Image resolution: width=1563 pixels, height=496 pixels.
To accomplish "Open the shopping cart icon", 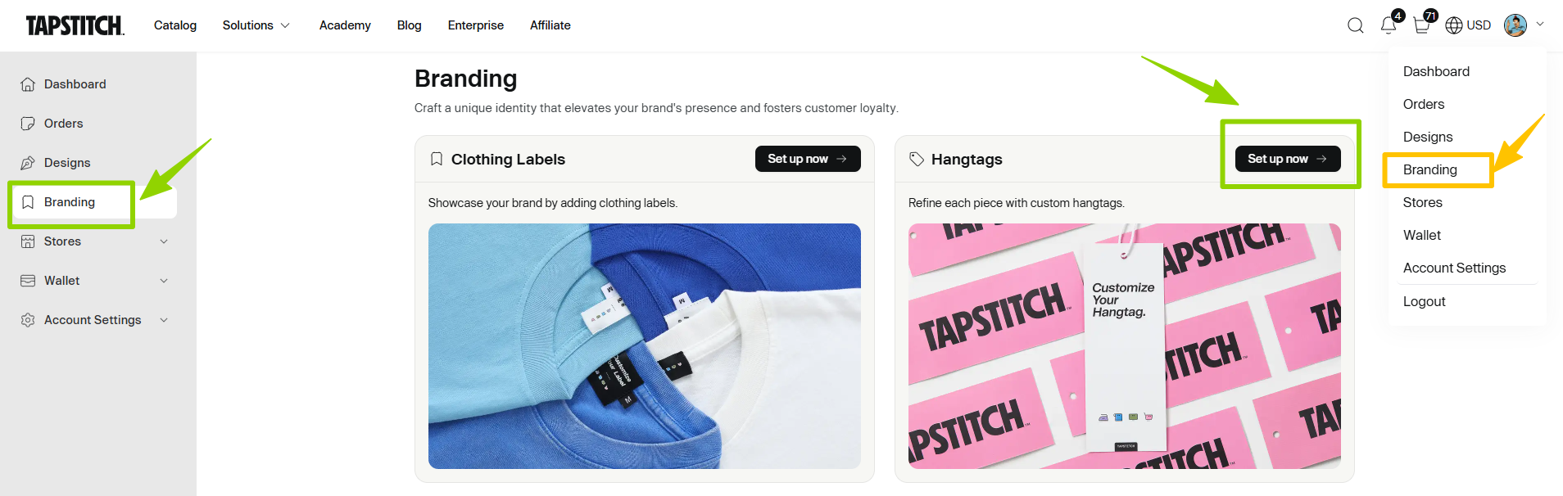I will [x=1422, y=25].
